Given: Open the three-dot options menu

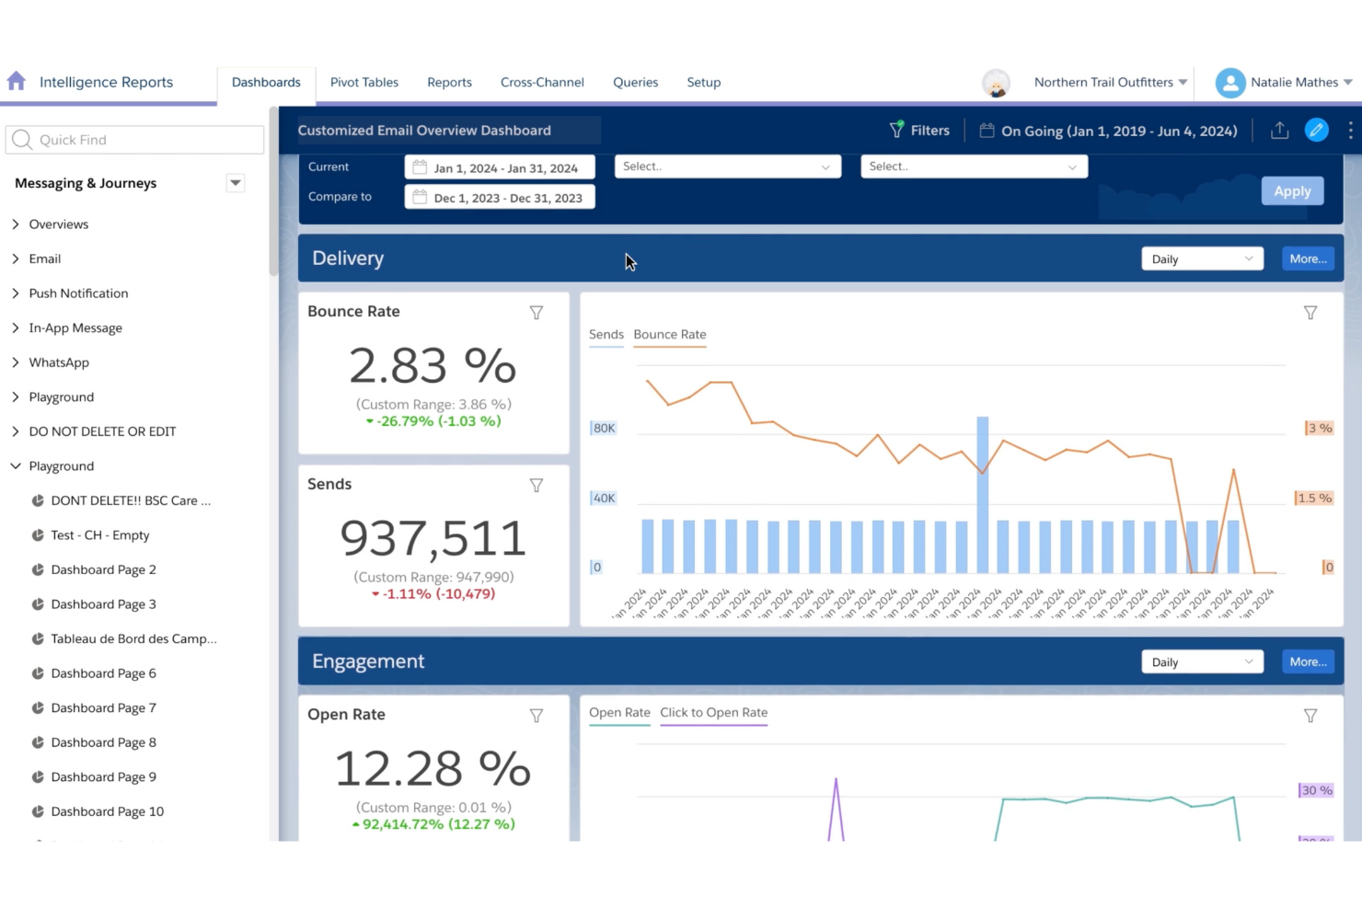Looking at the screenshot, I should [x=1350, y=130].
